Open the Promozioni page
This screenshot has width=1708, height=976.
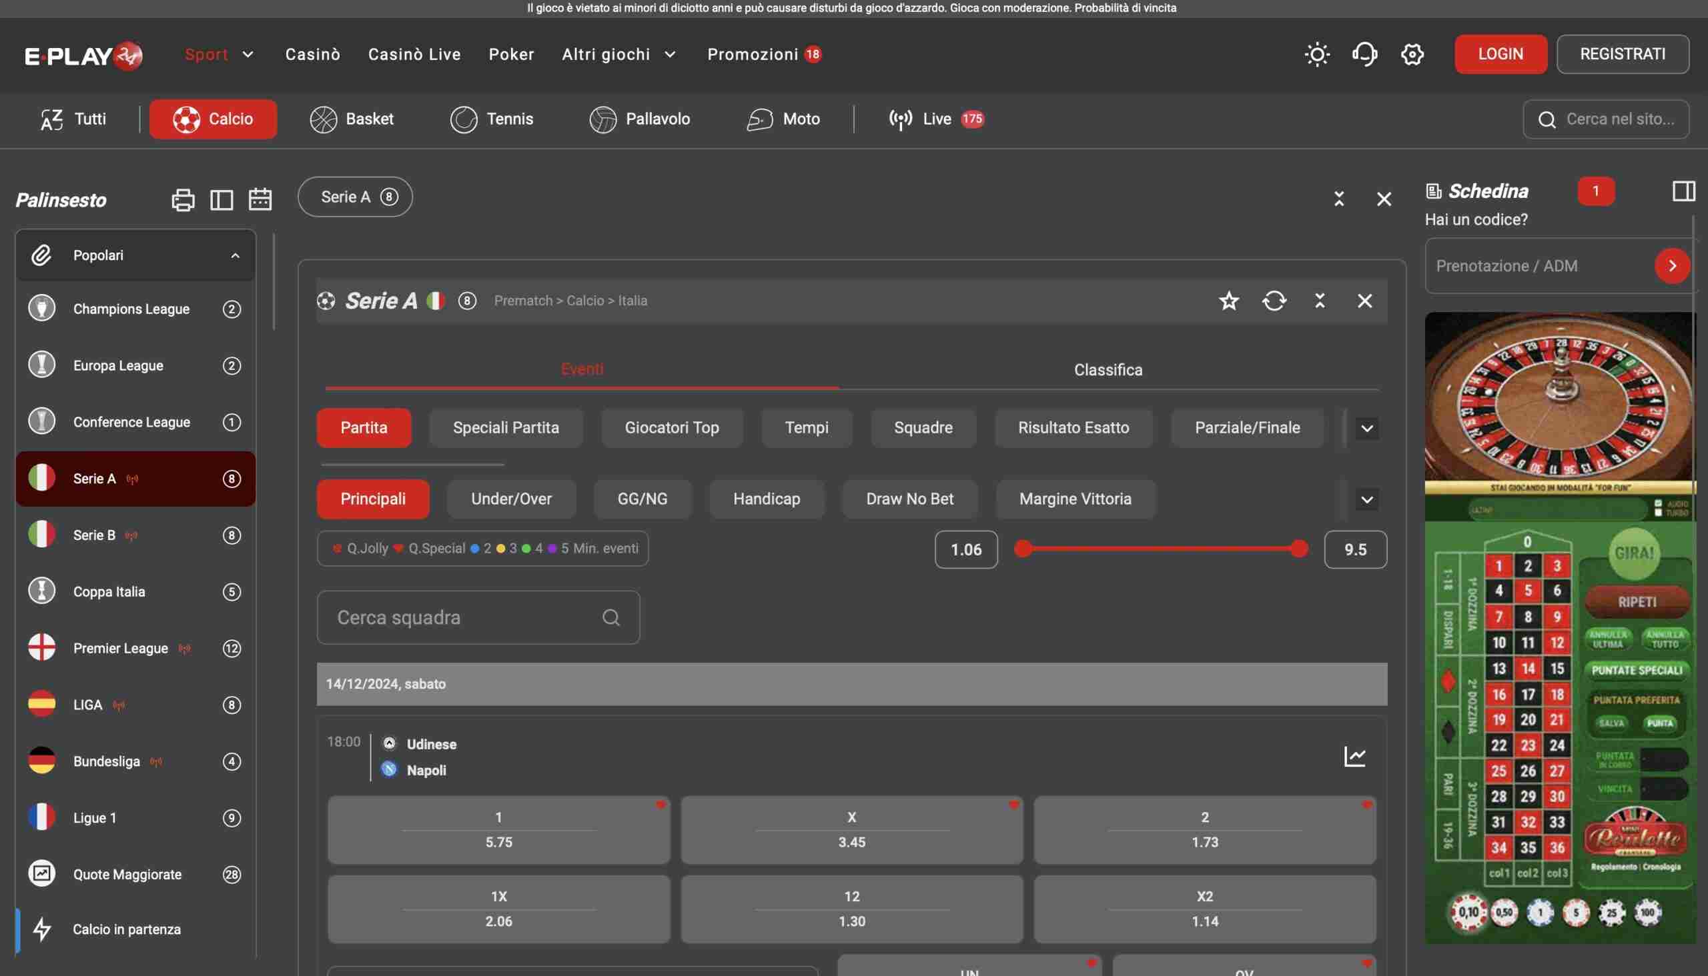tap(764, 54)
